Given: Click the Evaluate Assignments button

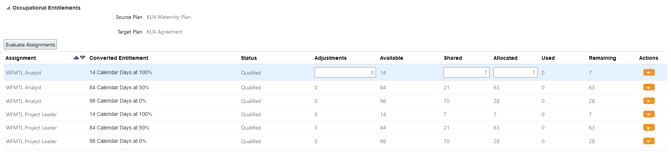Looking at the screenshot, I should [x=30, y=45].
